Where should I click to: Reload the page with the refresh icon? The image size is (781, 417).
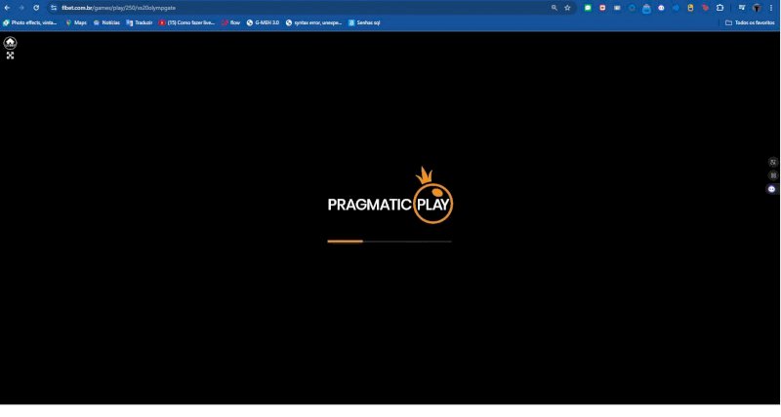pos(36,8)
